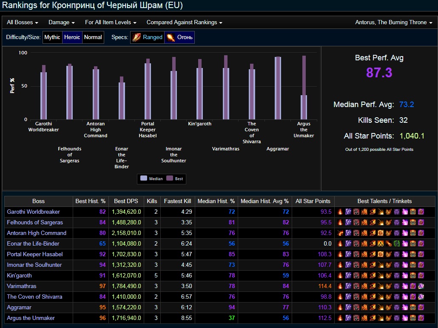Click Median Hist. % value 37

232,318
